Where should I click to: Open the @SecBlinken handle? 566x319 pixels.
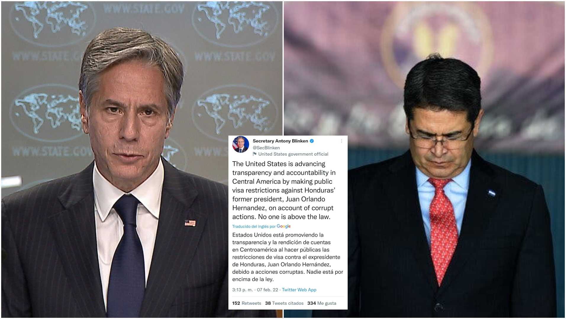(x=266, y=147)
